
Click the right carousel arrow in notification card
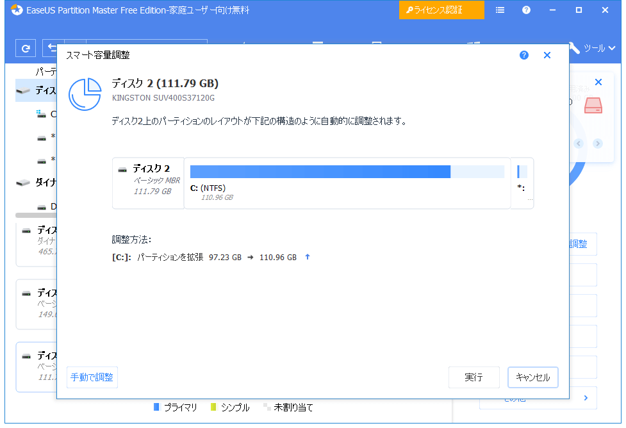(x=597, y=144)
